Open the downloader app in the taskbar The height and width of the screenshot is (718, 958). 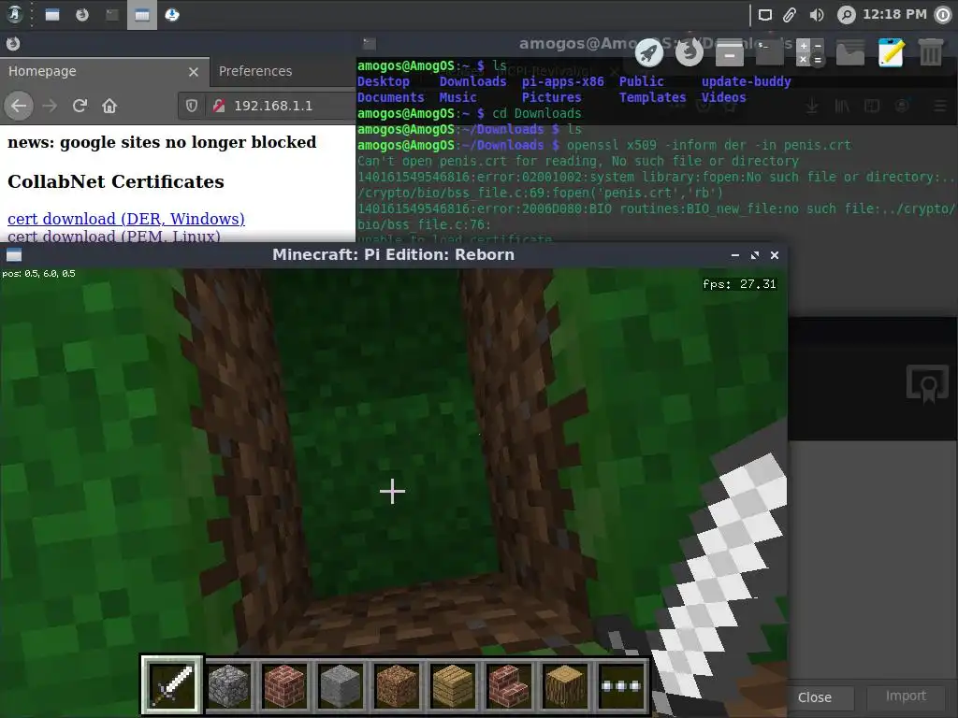click(x=172, y=15)
